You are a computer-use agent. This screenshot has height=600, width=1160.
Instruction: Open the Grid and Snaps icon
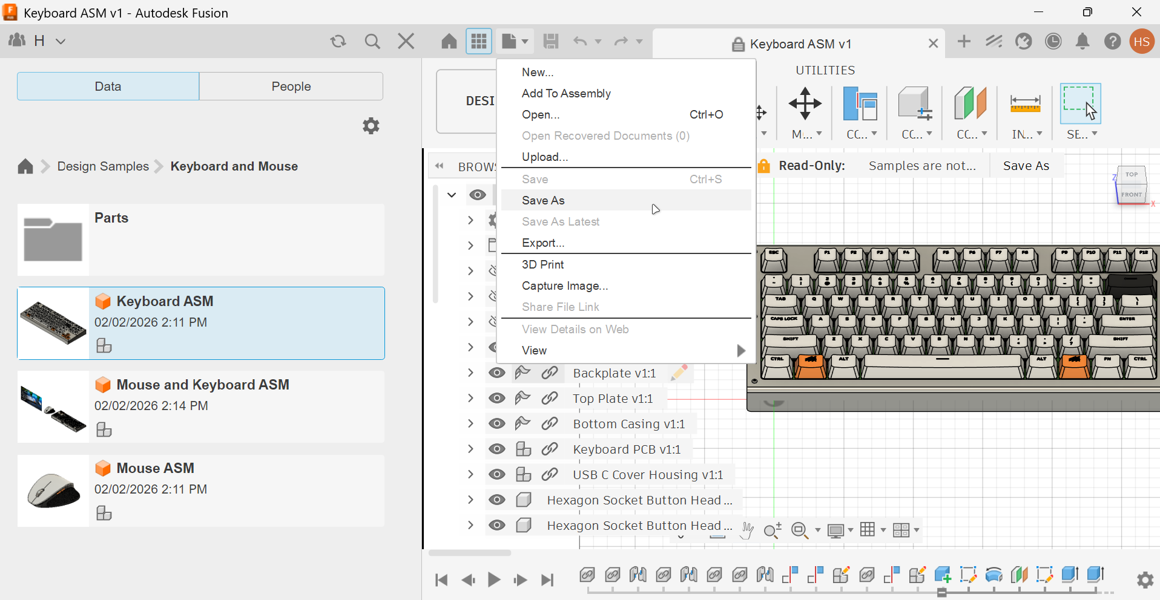[x=868, y=530]
